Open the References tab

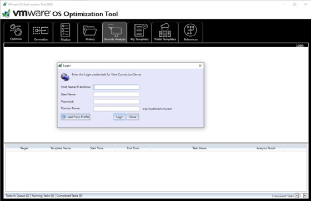[190, 32]
